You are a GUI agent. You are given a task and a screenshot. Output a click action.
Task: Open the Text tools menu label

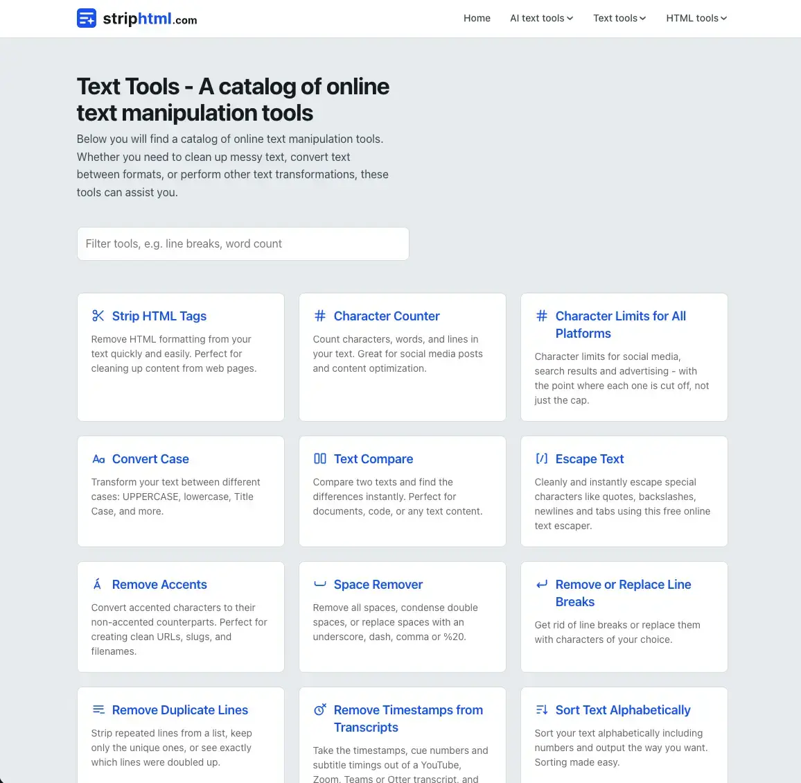(x=615, y=19)
